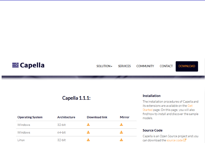Open the SOLUTION dropdown menu
The image size is (205, 143).
104,66
